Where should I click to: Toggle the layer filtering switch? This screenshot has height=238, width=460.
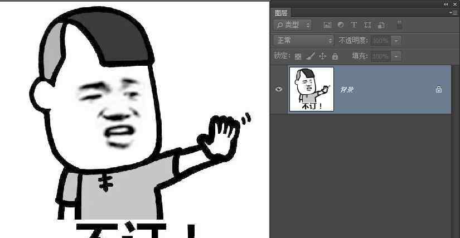(399, 25)
